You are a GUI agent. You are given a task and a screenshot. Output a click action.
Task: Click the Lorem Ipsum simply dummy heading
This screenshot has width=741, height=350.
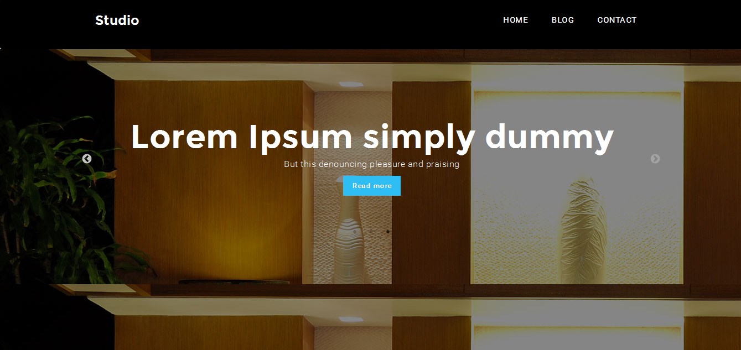(x=372, y=137)
